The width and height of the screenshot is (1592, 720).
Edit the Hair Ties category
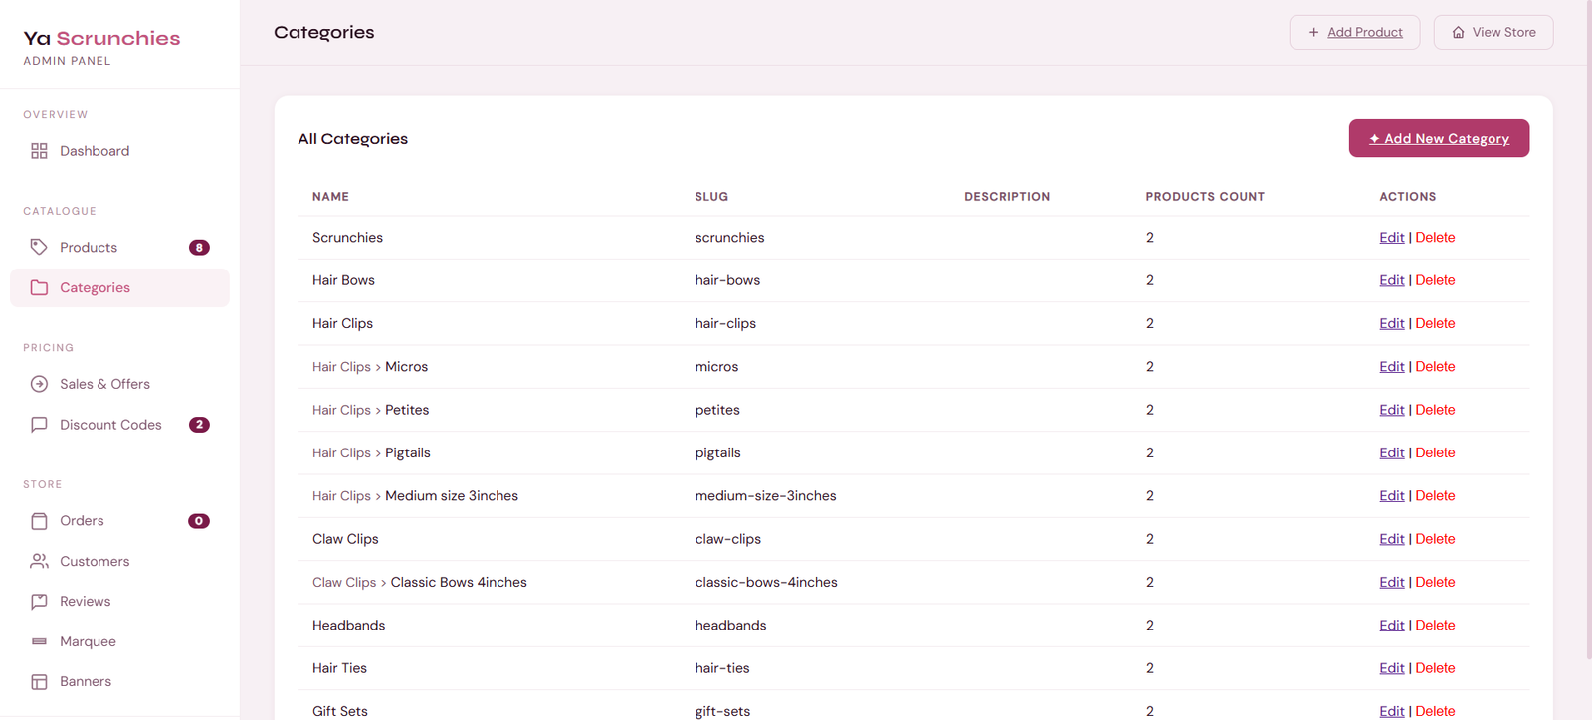click(x=1391, y=668)
